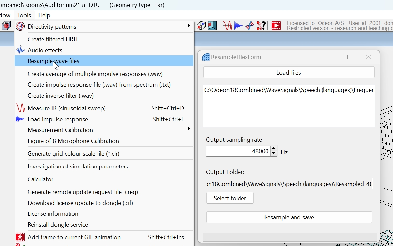
Task: Expand the Measurement Calibration submenu arrow
Action: point(189,129)
